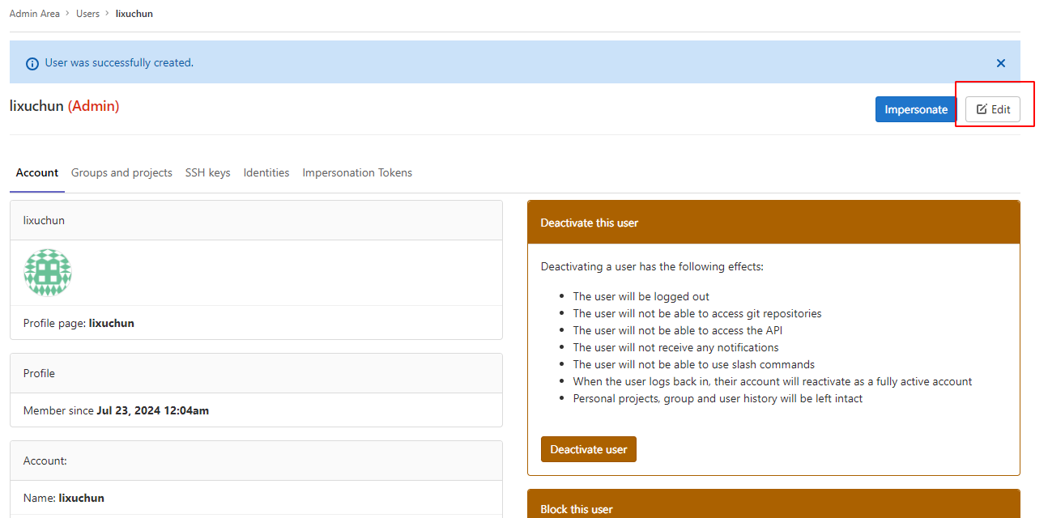Click the Impersonate button
This screenshot has height=518, width=1048.
916,109
